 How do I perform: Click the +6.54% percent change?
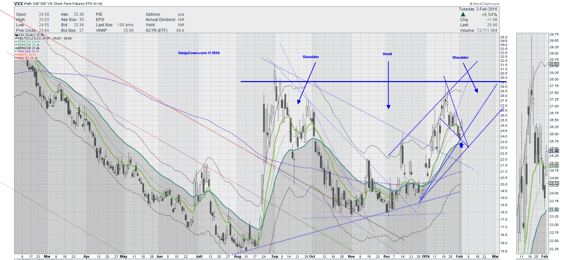coord(489,14)
